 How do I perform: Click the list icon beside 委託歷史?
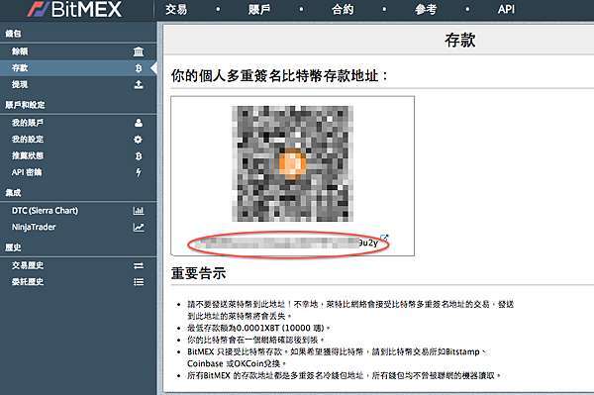139,282
